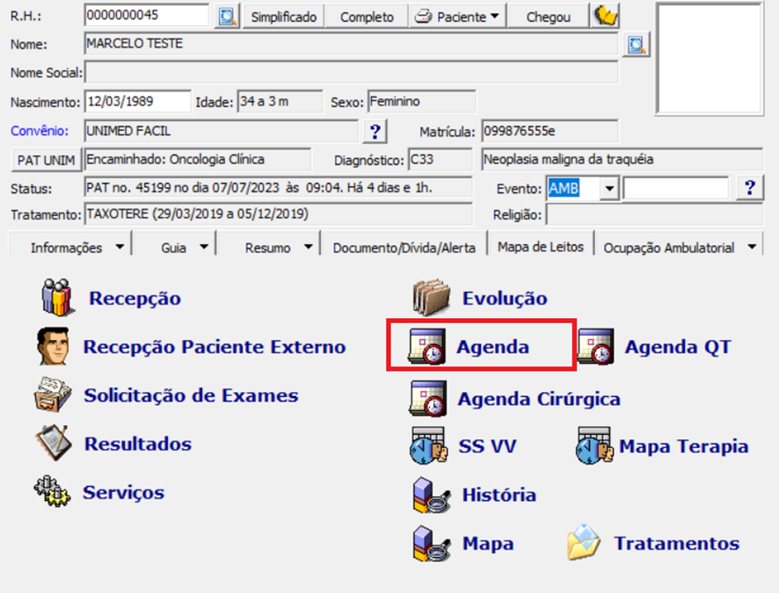Click the Diagnóstico code field C33
This screenshot has width=779, height=593.
[440, 159]
